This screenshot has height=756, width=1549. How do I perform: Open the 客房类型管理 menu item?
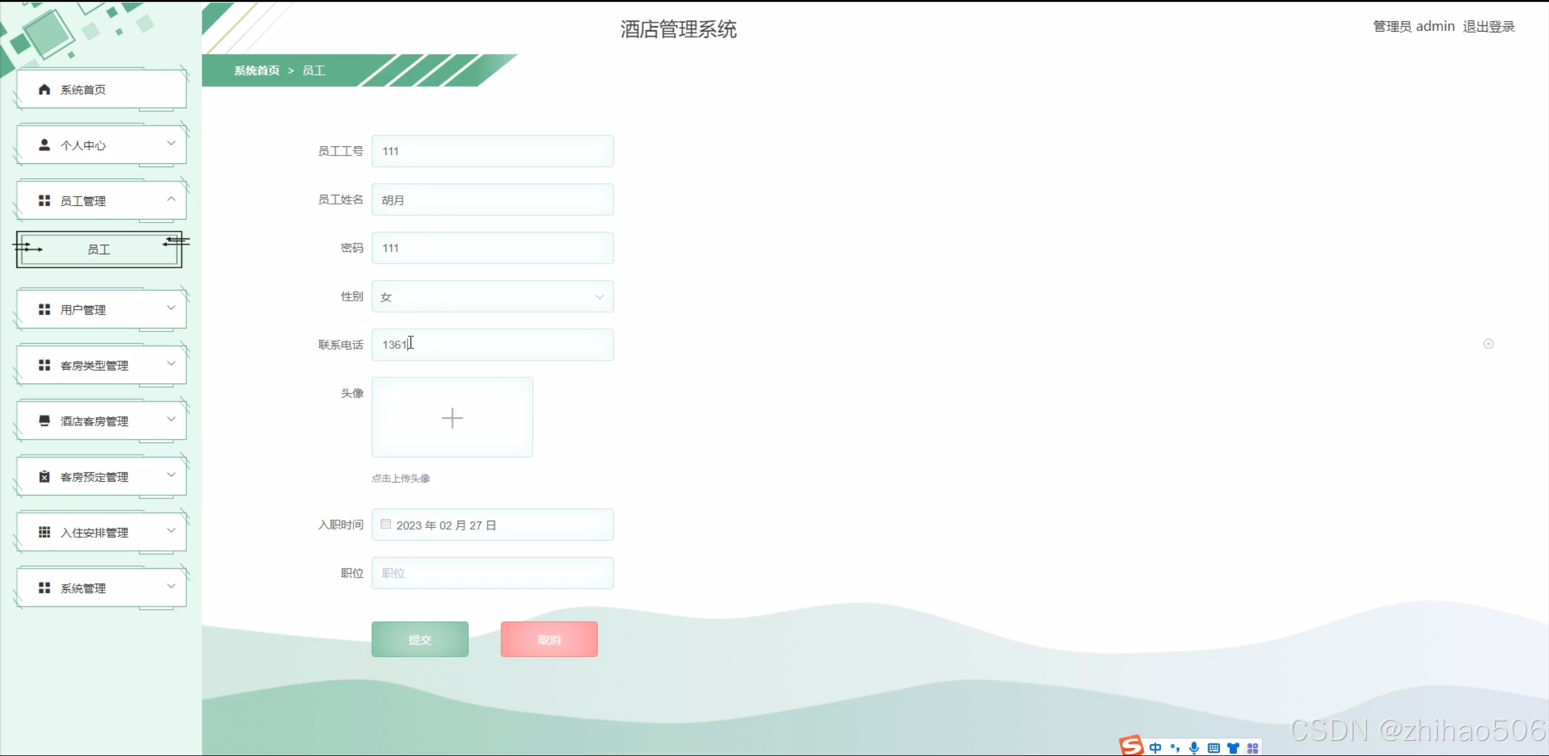point(94,365)
